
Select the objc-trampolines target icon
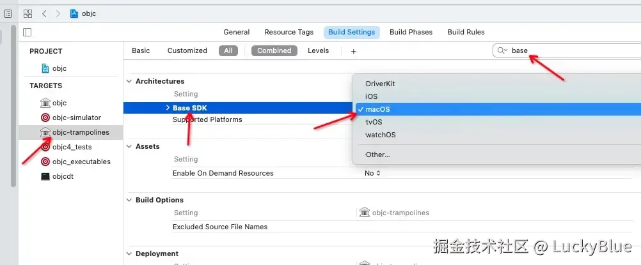(x=45, y=132)
